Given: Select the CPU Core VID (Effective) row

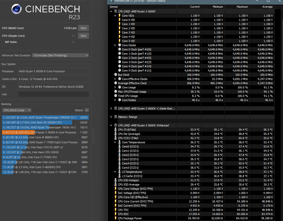Looking at the screenshot, I should [x=191, y=197].
